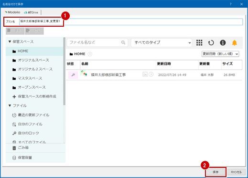The image size is (248, 178).
Task: Click the 26.8MB size cell
Action: tap(229, 75)
